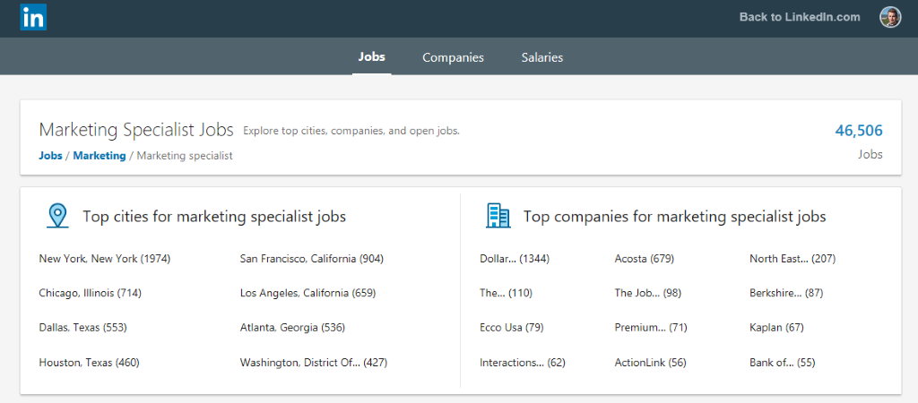
Task: Open company Bank of... (55)
Action: click(x=782, y=363)
